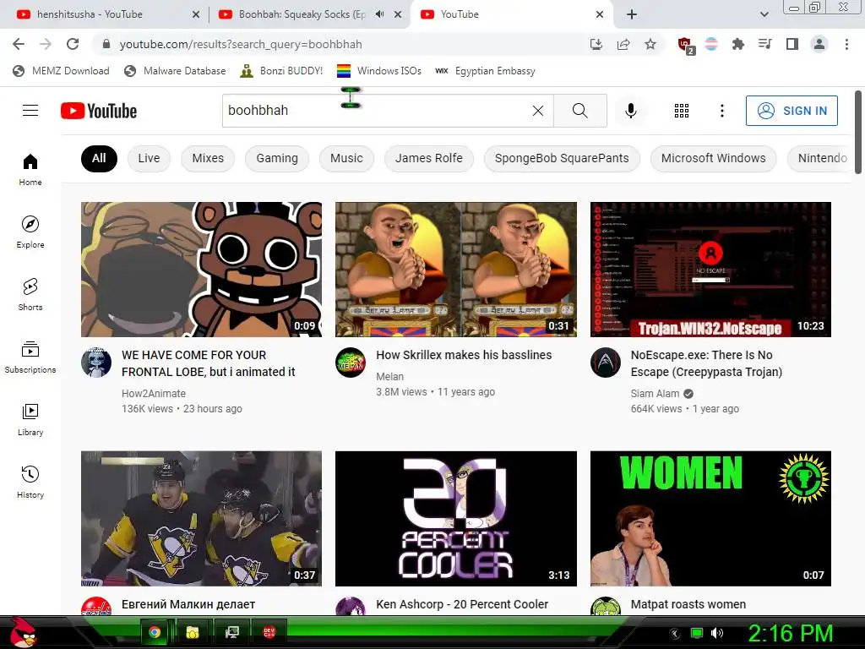Open MEMZ Download bookmark

61,71
